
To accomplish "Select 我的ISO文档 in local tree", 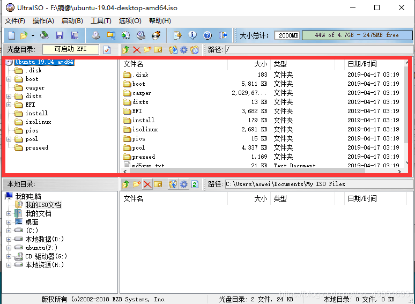I will tap(43, 205).
